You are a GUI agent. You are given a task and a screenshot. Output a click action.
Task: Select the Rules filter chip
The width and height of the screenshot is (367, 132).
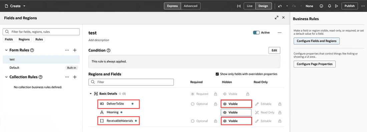point(39,39)
